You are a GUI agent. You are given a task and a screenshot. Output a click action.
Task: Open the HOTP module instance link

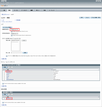pyautogui.click(x=8, y=75)
